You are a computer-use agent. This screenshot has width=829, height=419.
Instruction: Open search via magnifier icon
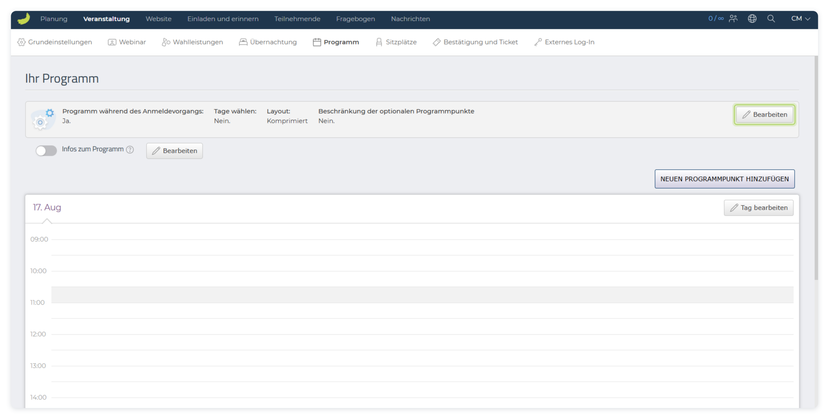[x=771, y=18]
